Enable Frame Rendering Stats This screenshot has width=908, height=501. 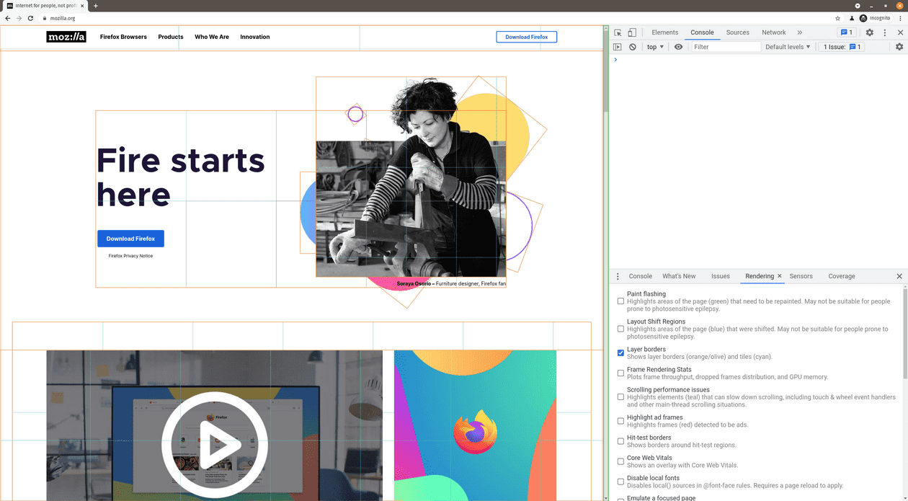pos(620,373)
